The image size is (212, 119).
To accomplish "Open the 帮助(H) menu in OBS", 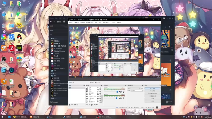I will click(x=119, y=22).
